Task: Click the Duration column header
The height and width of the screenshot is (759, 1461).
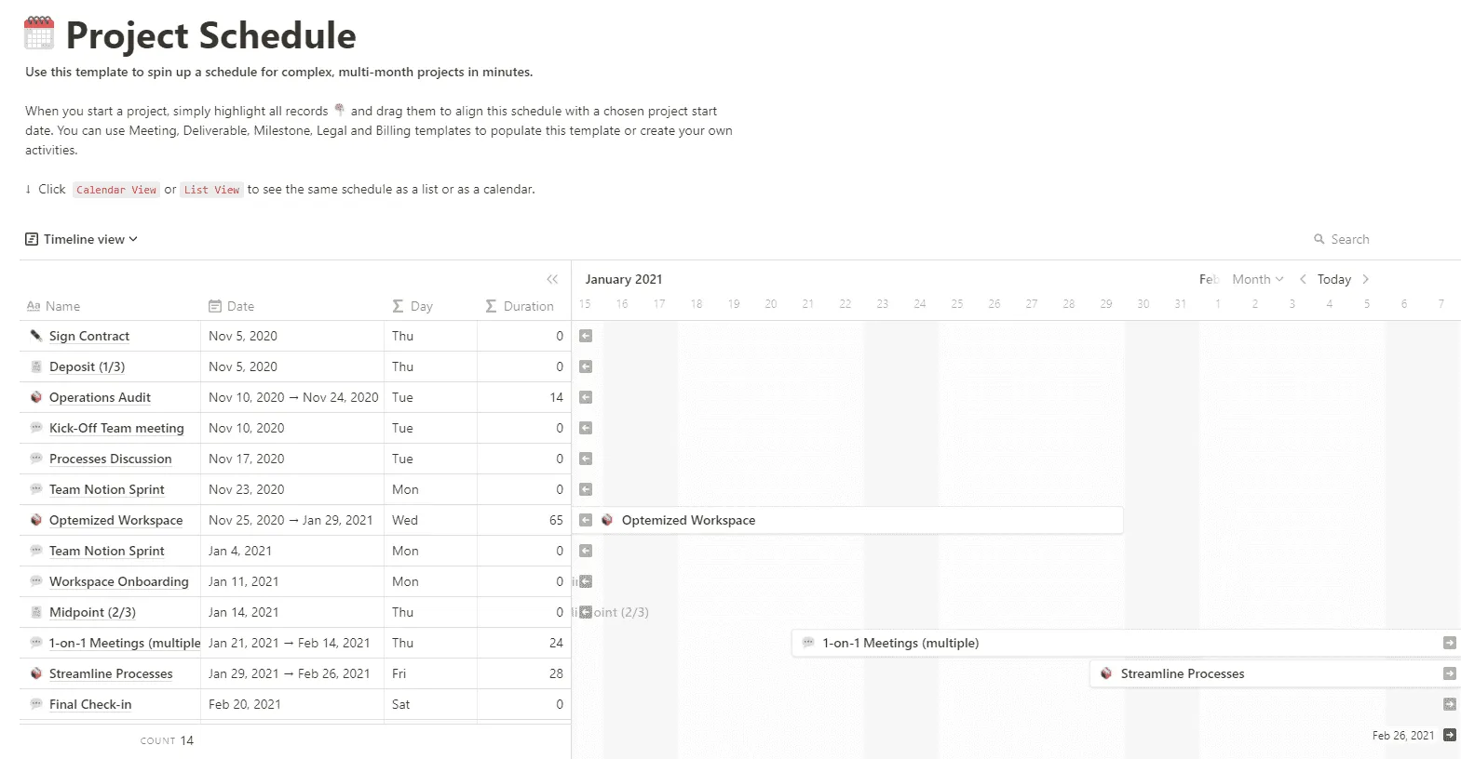Action: tap(520, 306)
